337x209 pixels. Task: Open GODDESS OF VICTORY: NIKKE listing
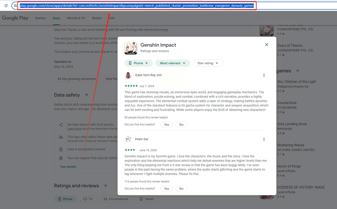301,192
